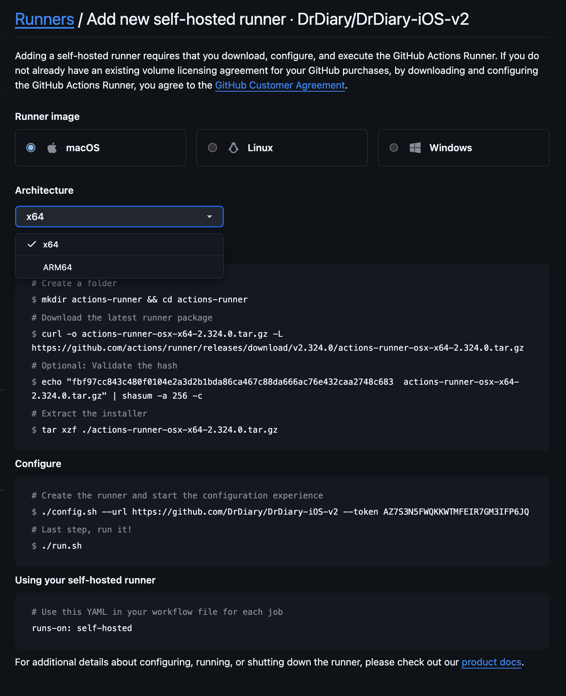
Task: Choose ARM64 from the architecture list
Action: (119, 267)
